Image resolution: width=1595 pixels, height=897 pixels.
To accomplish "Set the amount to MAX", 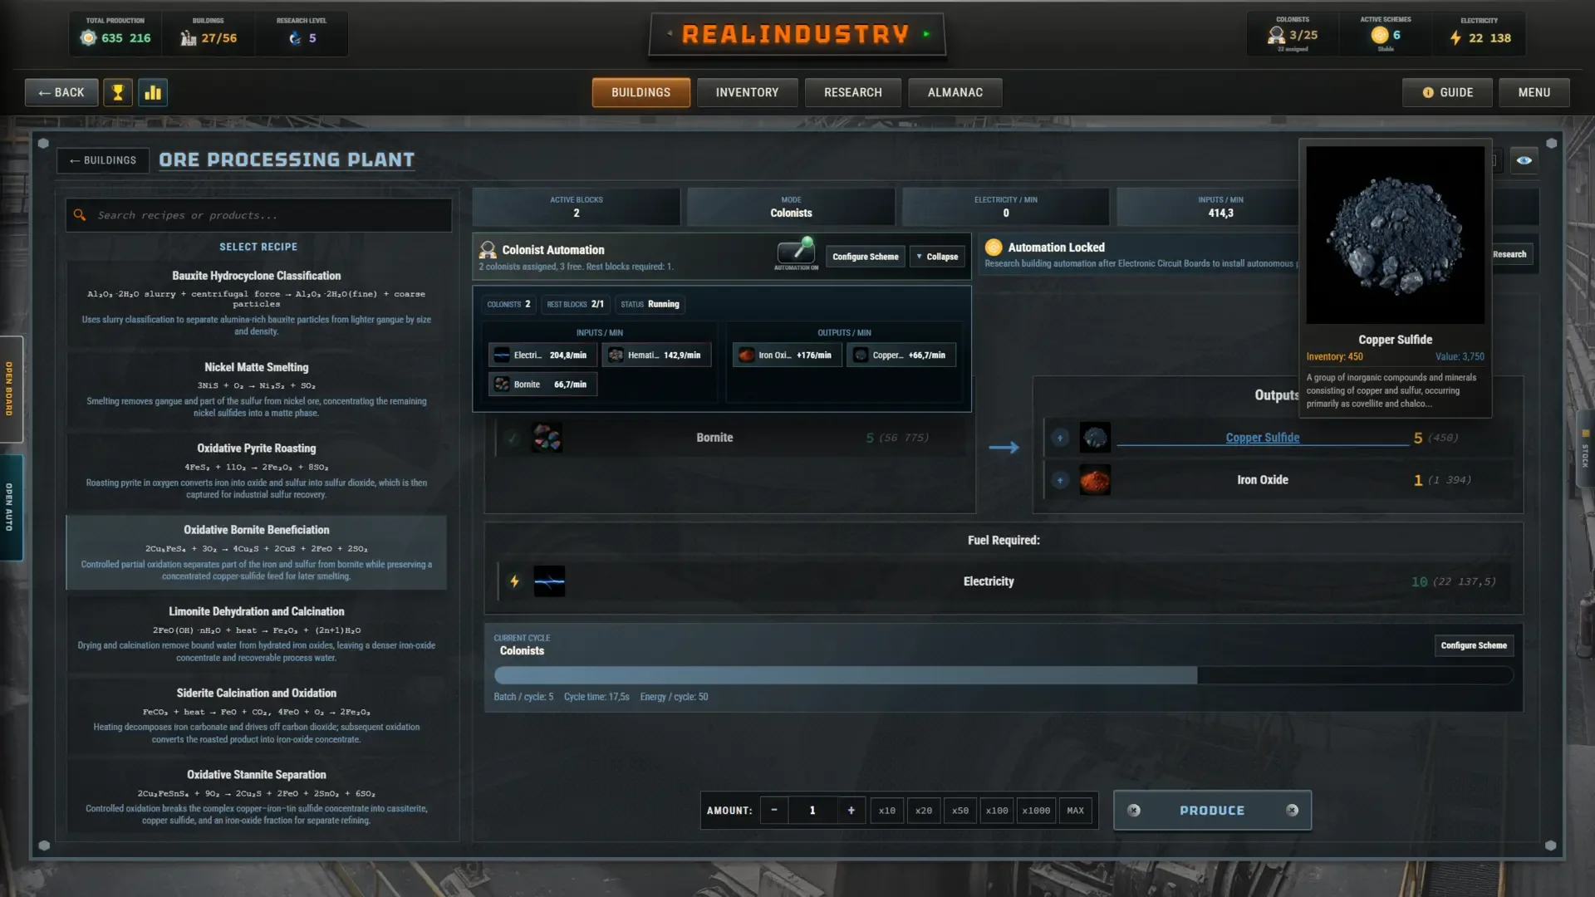I will [x=1075, y=810].
